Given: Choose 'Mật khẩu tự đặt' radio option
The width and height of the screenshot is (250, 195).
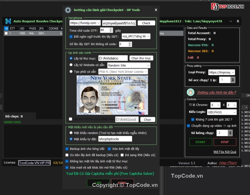Looking at the screenshot, I should coord(71,139).
